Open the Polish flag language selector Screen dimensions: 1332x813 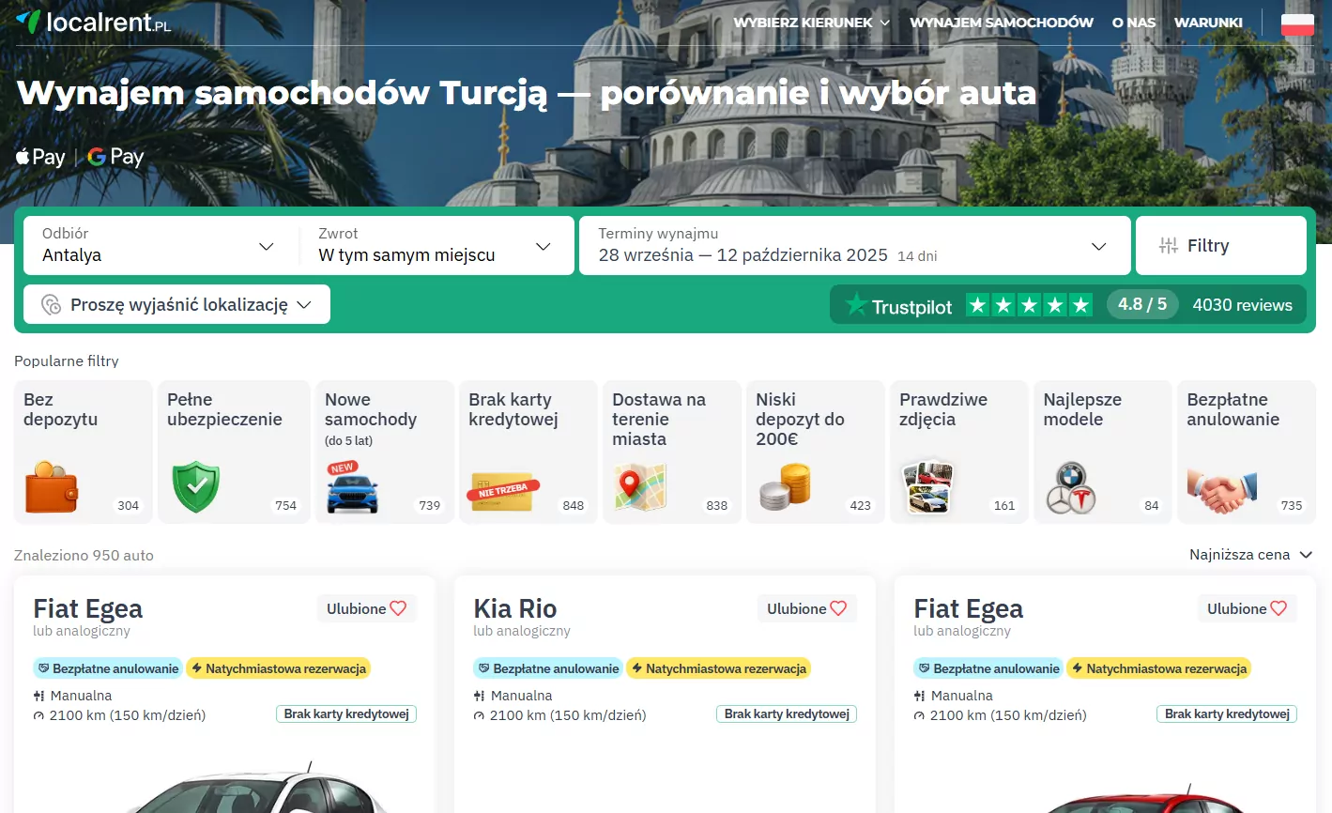(x=1297, y=23)
